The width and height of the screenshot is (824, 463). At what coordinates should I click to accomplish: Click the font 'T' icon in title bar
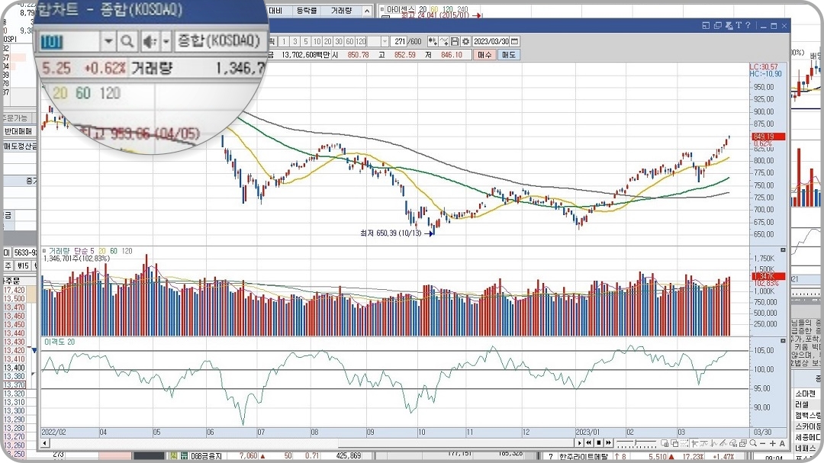click(x=739, y=25)
